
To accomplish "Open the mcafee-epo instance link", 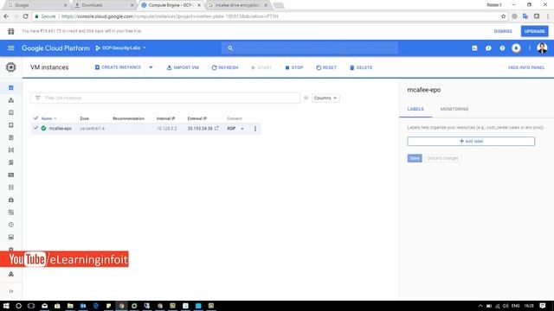I will tap(60, 129).
